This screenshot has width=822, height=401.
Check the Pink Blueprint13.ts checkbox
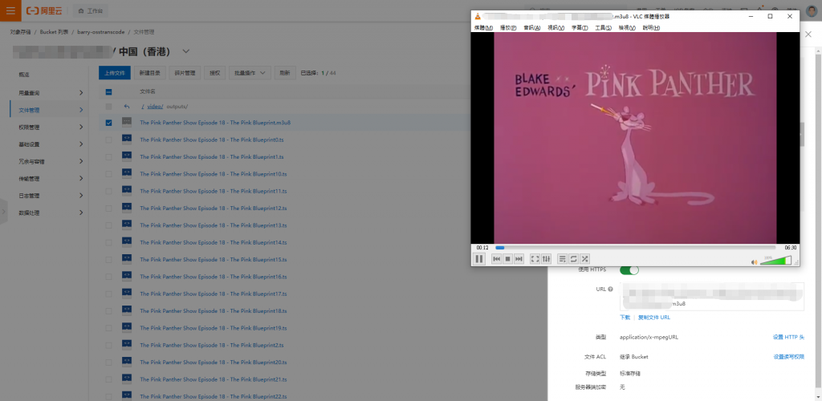[x=108, y=225]
